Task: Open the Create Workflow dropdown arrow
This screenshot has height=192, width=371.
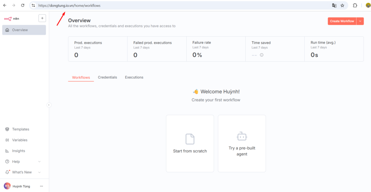Action: 360,21
